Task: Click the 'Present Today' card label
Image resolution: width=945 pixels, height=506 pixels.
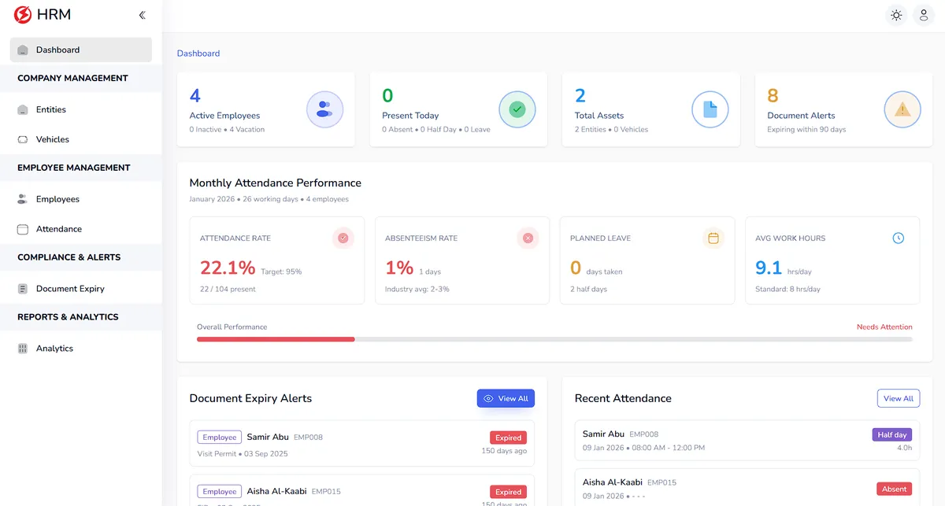Action: (410, 116)
